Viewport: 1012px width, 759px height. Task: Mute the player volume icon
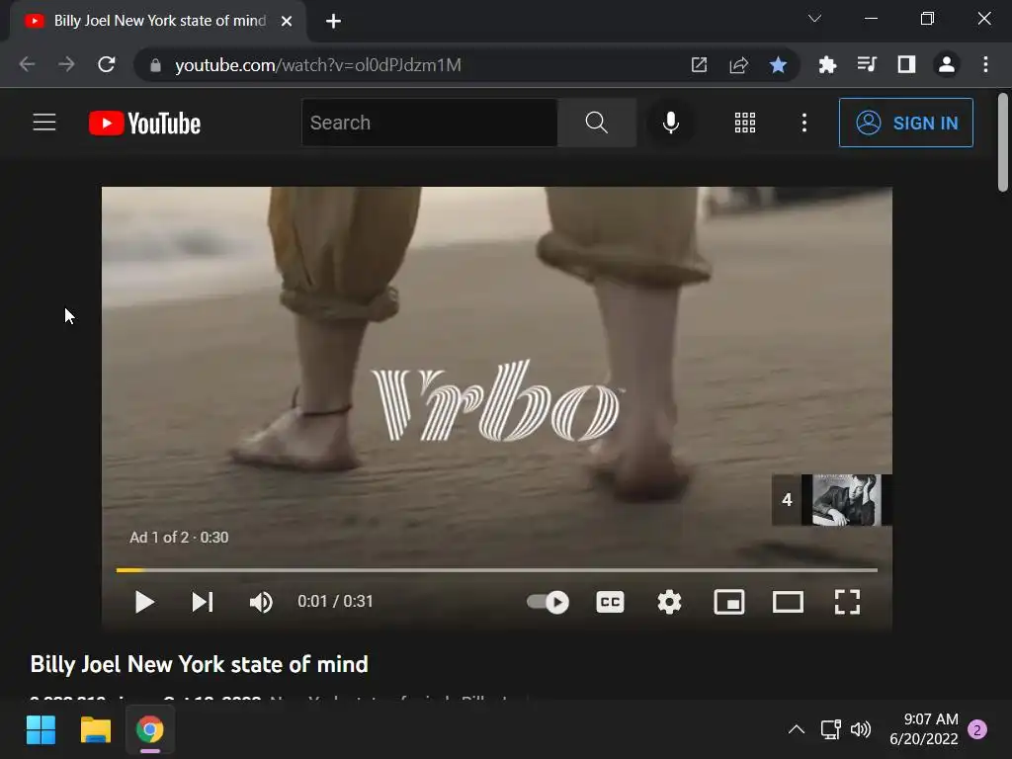(261, 602)
